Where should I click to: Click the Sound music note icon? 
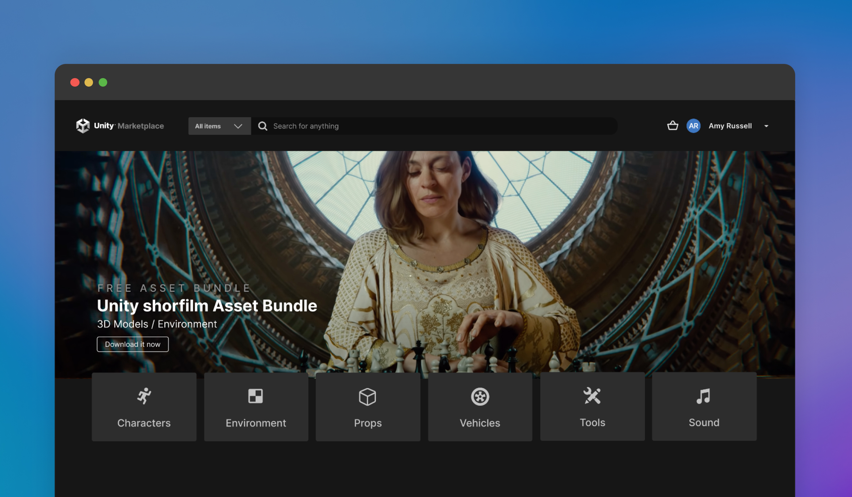[704, 397]
